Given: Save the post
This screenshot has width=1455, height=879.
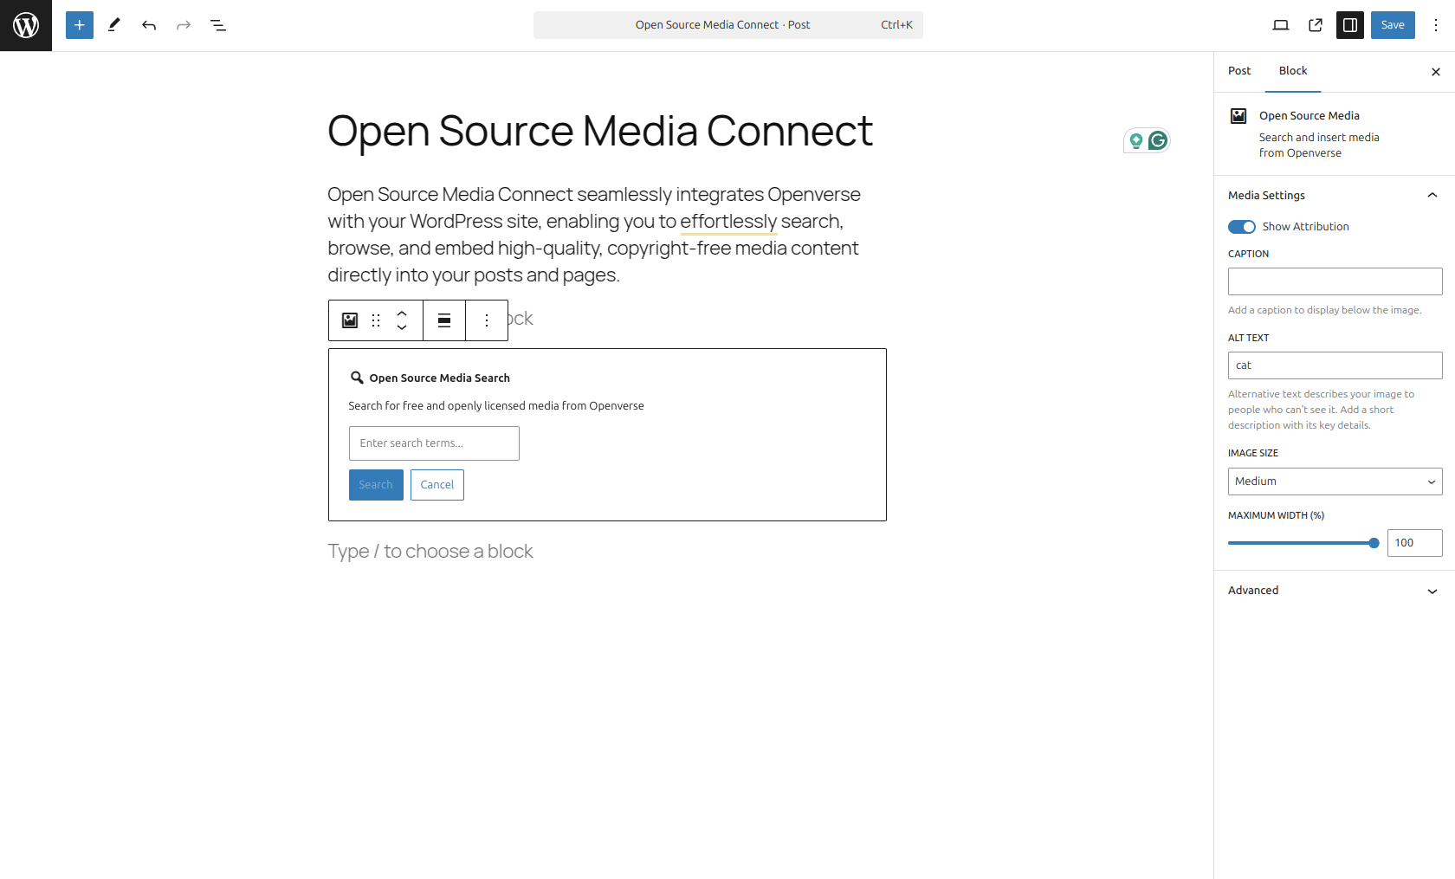Looking at the screenshot, I should (1393, 25).
